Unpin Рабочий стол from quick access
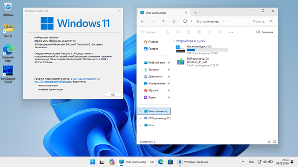This screenshot has height=167, width=298. (x=169, y=63)
